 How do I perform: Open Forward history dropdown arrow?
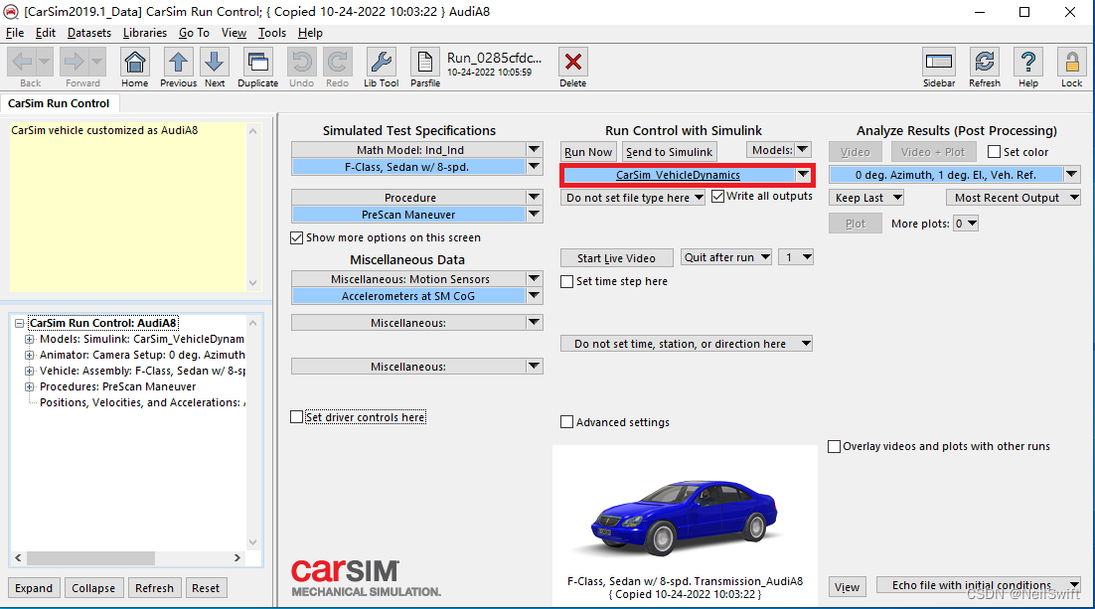pos(96,63)
